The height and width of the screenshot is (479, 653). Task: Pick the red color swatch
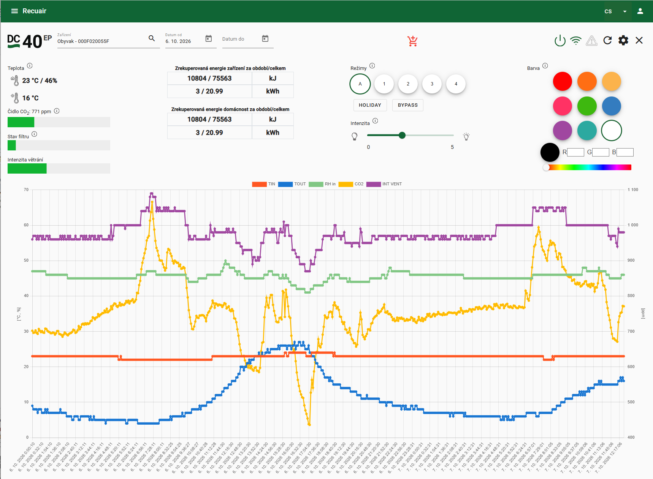tap(563, 81)
